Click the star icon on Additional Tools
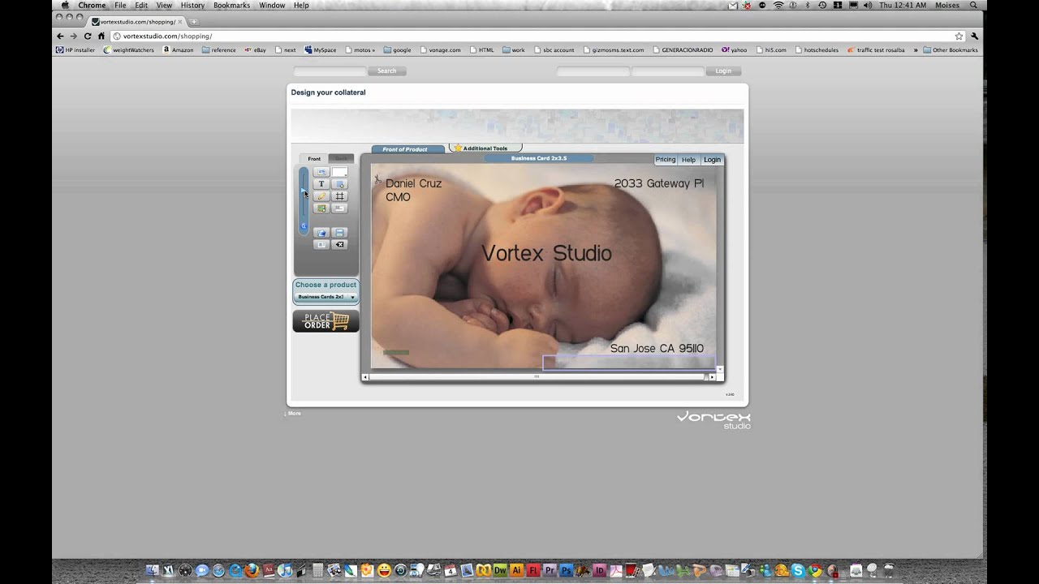 pyautogui.click(x=458, y=148)
